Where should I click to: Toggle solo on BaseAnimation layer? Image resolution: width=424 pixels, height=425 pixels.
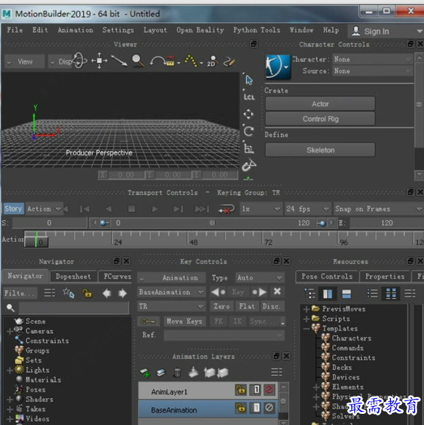(255, 408)
